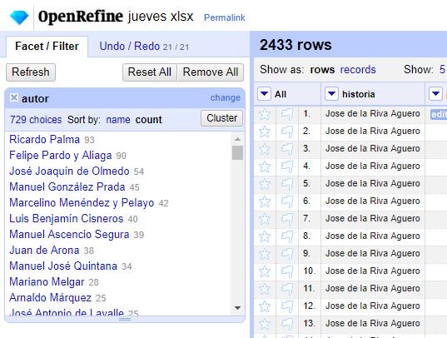
Task: Open the Cluster dialog for autor
Action: (221, 118)
